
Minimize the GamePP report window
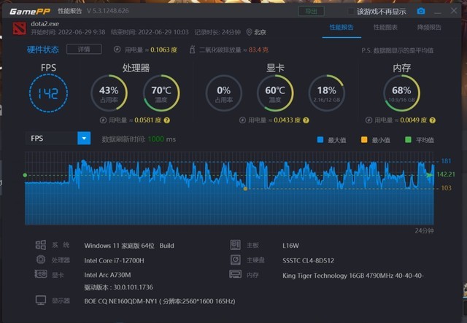pos(438,12)
